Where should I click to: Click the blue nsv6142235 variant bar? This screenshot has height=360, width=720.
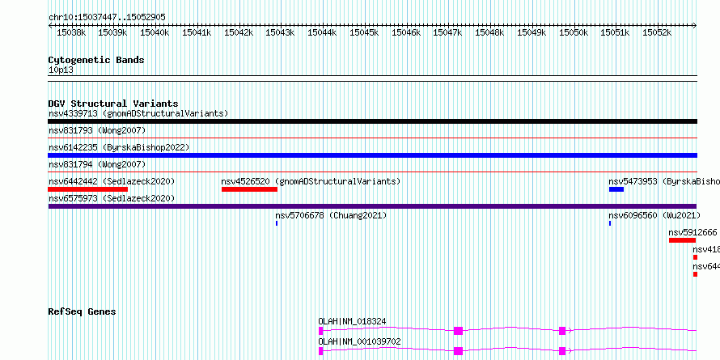pos(372,155)
